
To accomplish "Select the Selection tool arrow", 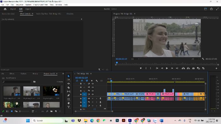I will pos(69,76).
